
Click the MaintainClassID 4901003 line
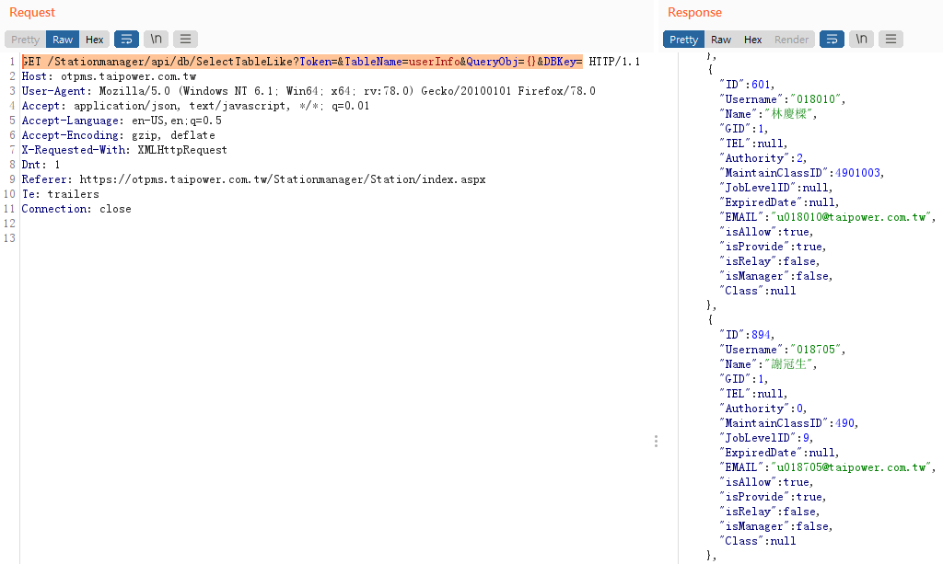point(802,173)
